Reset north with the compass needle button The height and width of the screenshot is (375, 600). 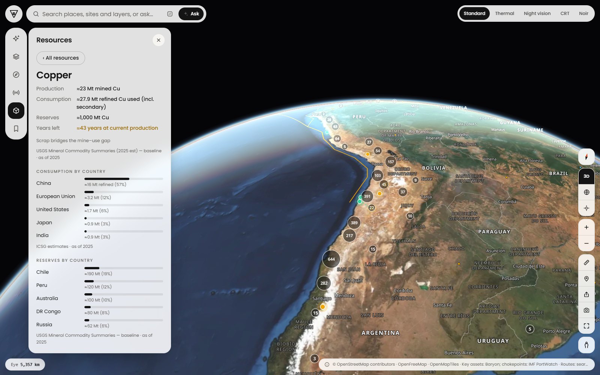[x=586, y=157]
